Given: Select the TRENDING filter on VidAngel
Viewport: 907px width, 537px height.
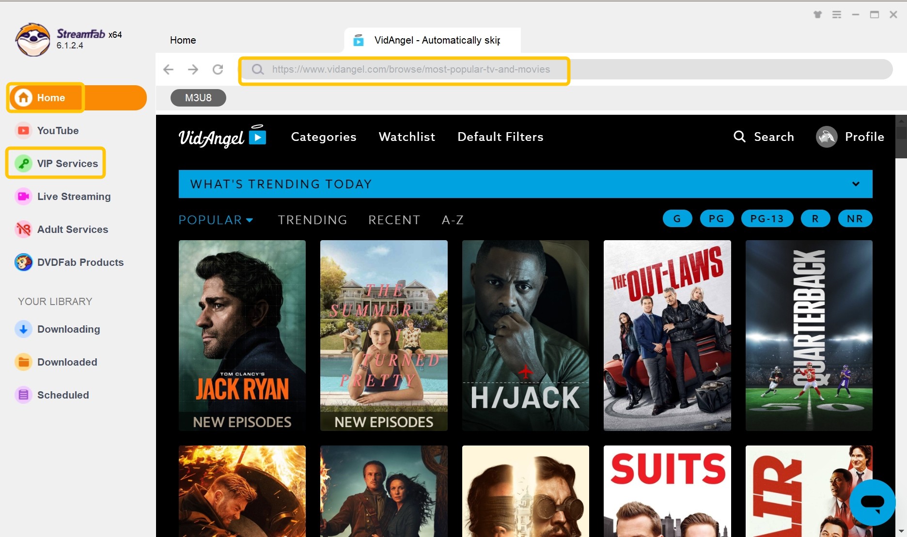Looking at the screenshot, I should 313,220.
